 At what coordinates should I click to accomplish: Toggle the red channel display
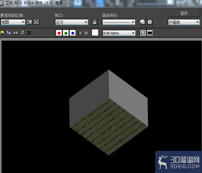(59, 33)
